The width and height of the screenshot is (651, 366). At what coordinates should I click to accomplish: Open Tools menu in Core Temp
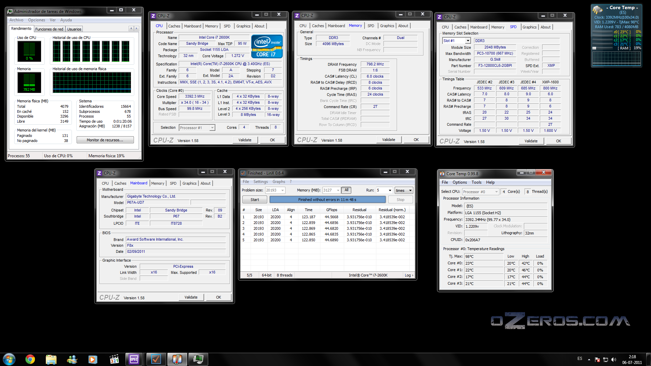pos(476,182)
